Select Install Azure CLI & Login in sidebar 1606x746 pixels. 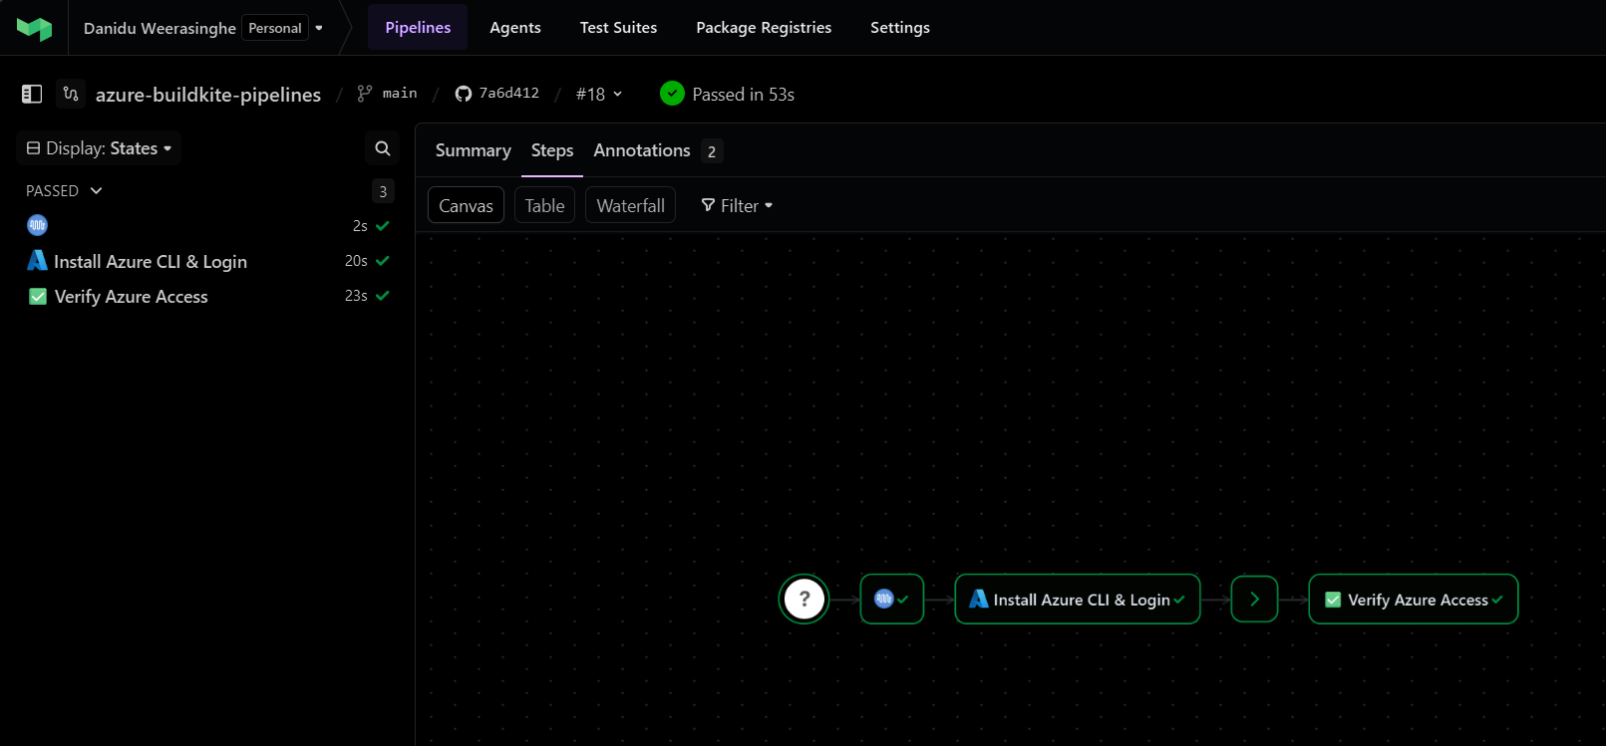(x=151, y=261)
